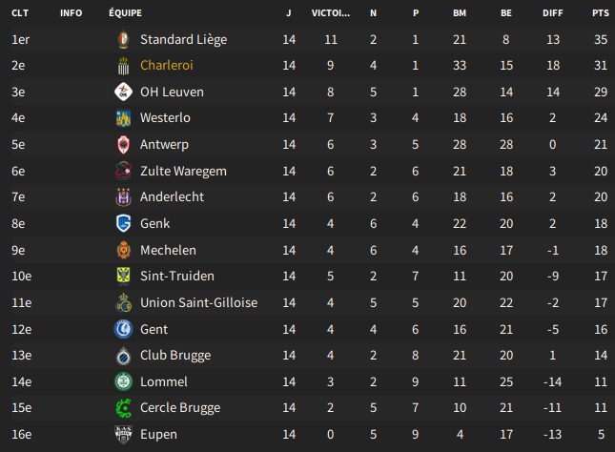Viewport: 615px width, 452px height.
Task: Click the Cercle Brugge green crest
Action: (x=124, y=408)
